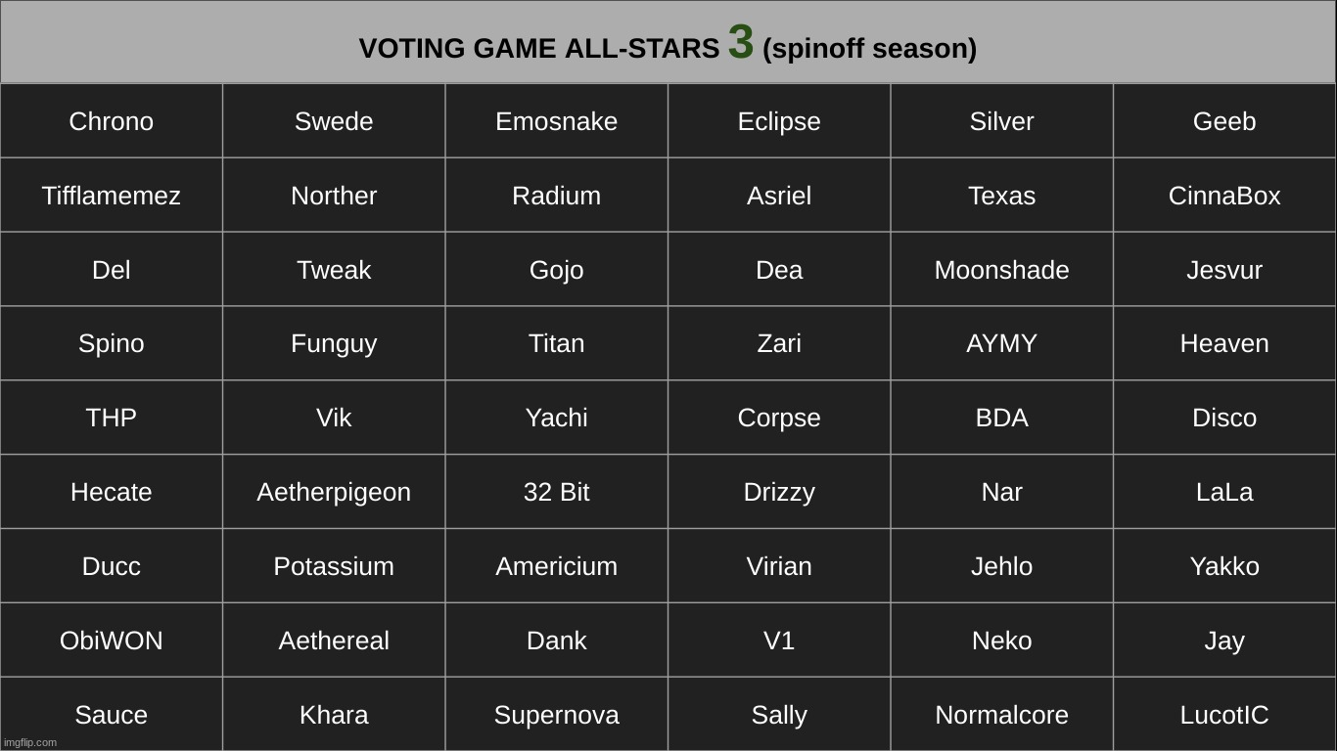The width and height of the screenshot is (1337, 751).
Task: Select the AYMY cell
Action: coord(1002,343)
